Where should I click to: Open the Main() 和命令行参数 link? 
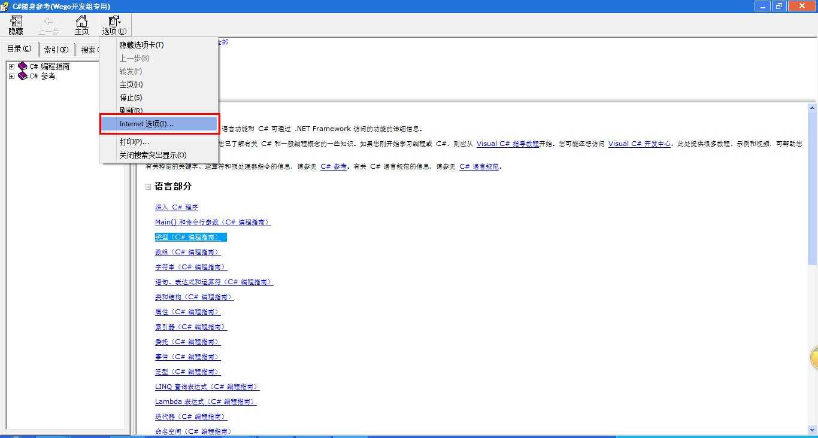pos(213,222)
